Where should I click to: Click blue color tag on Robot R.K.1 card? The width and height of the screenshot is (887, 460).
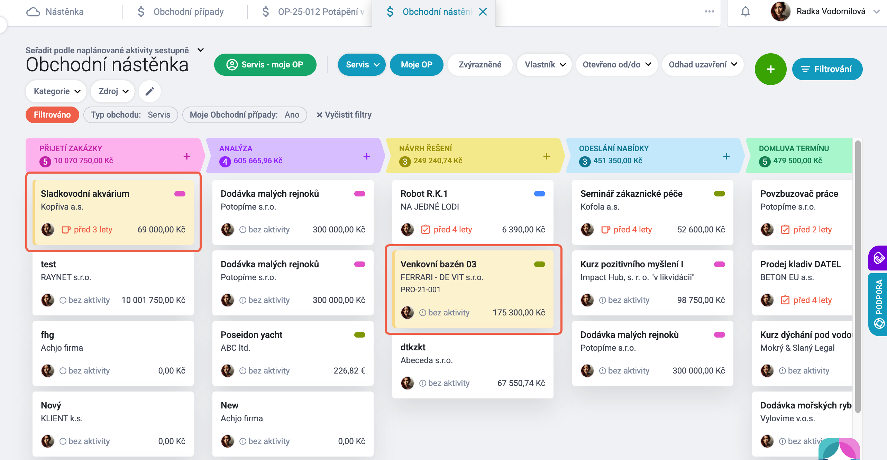540,194
